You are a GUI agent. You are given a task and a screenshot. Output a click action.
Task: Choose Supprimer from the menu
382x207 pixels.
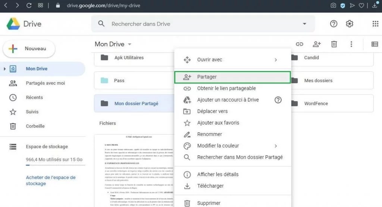point(232,203)
